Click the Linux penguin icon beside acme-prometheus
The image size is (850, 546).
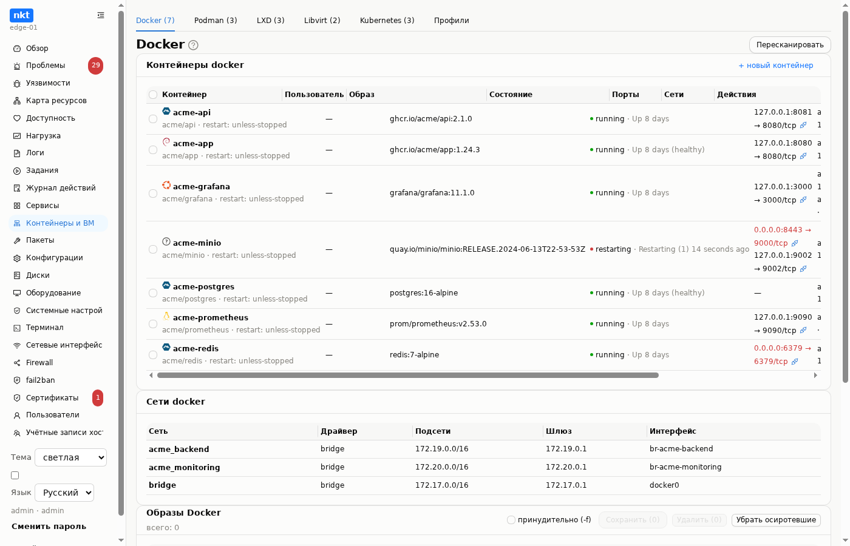[x=166, y=316]
